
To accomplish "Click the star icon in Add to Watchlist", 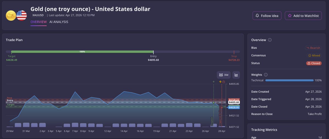I will click(x=290, y=16).
